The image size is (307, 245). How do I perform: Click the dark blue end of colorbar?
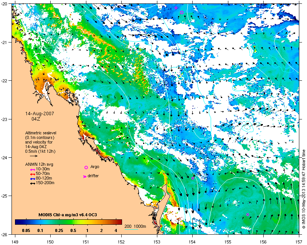point(18,222)
